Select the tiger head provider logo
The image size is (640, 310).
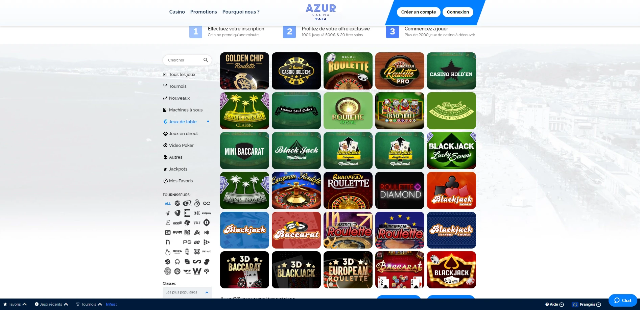197,252
